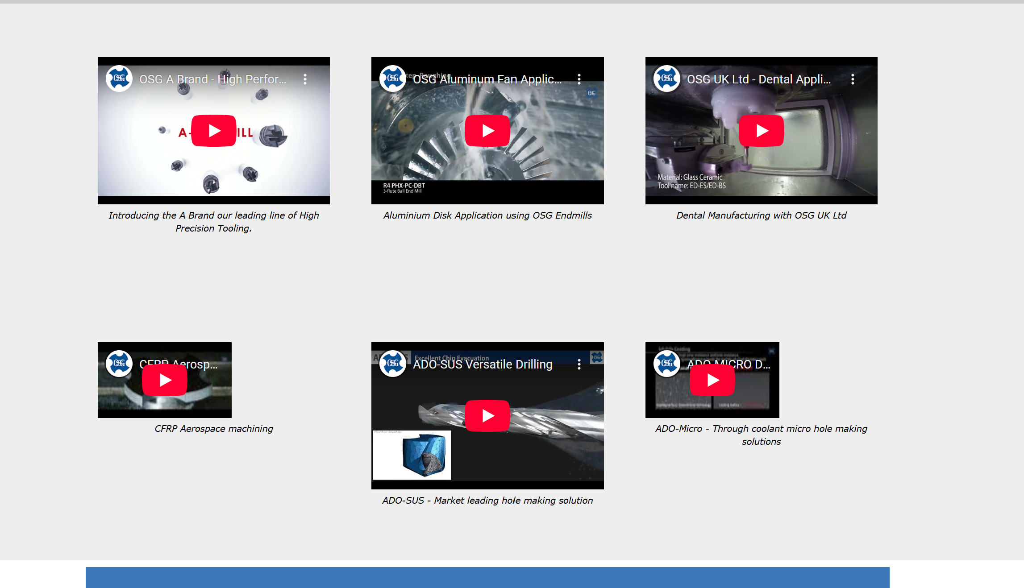Open OSG channel logo on ADO-SUS video
This screenshot has width=1024, height=588.
pos(393,364)
